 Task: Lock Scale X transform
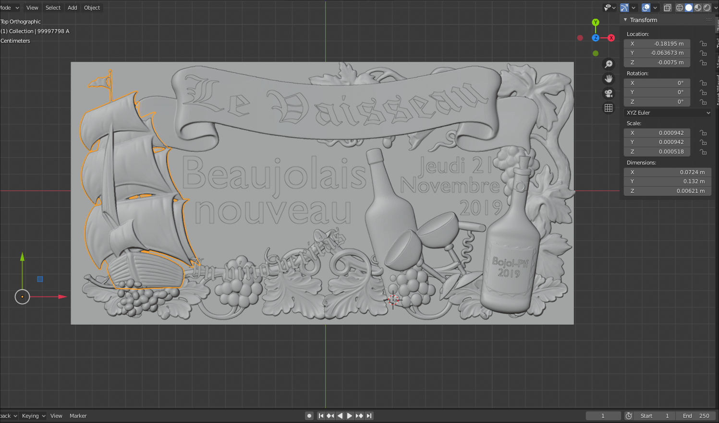coord(703,133)
